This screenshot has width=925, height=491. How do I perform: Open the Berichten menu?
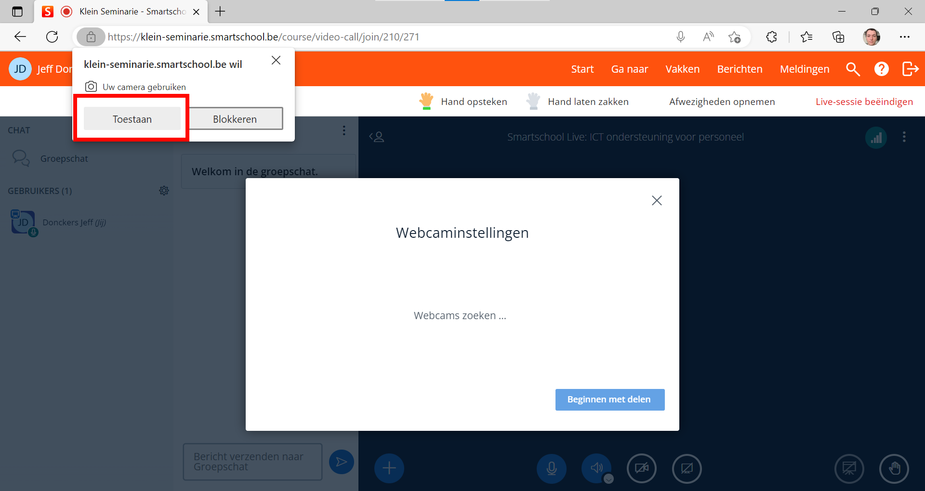[x=740, y=69]
